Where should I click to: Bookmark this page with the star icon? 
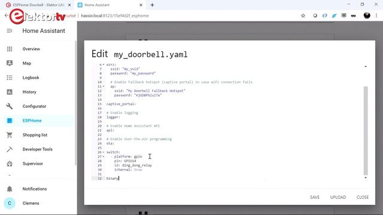click(303, 16)
